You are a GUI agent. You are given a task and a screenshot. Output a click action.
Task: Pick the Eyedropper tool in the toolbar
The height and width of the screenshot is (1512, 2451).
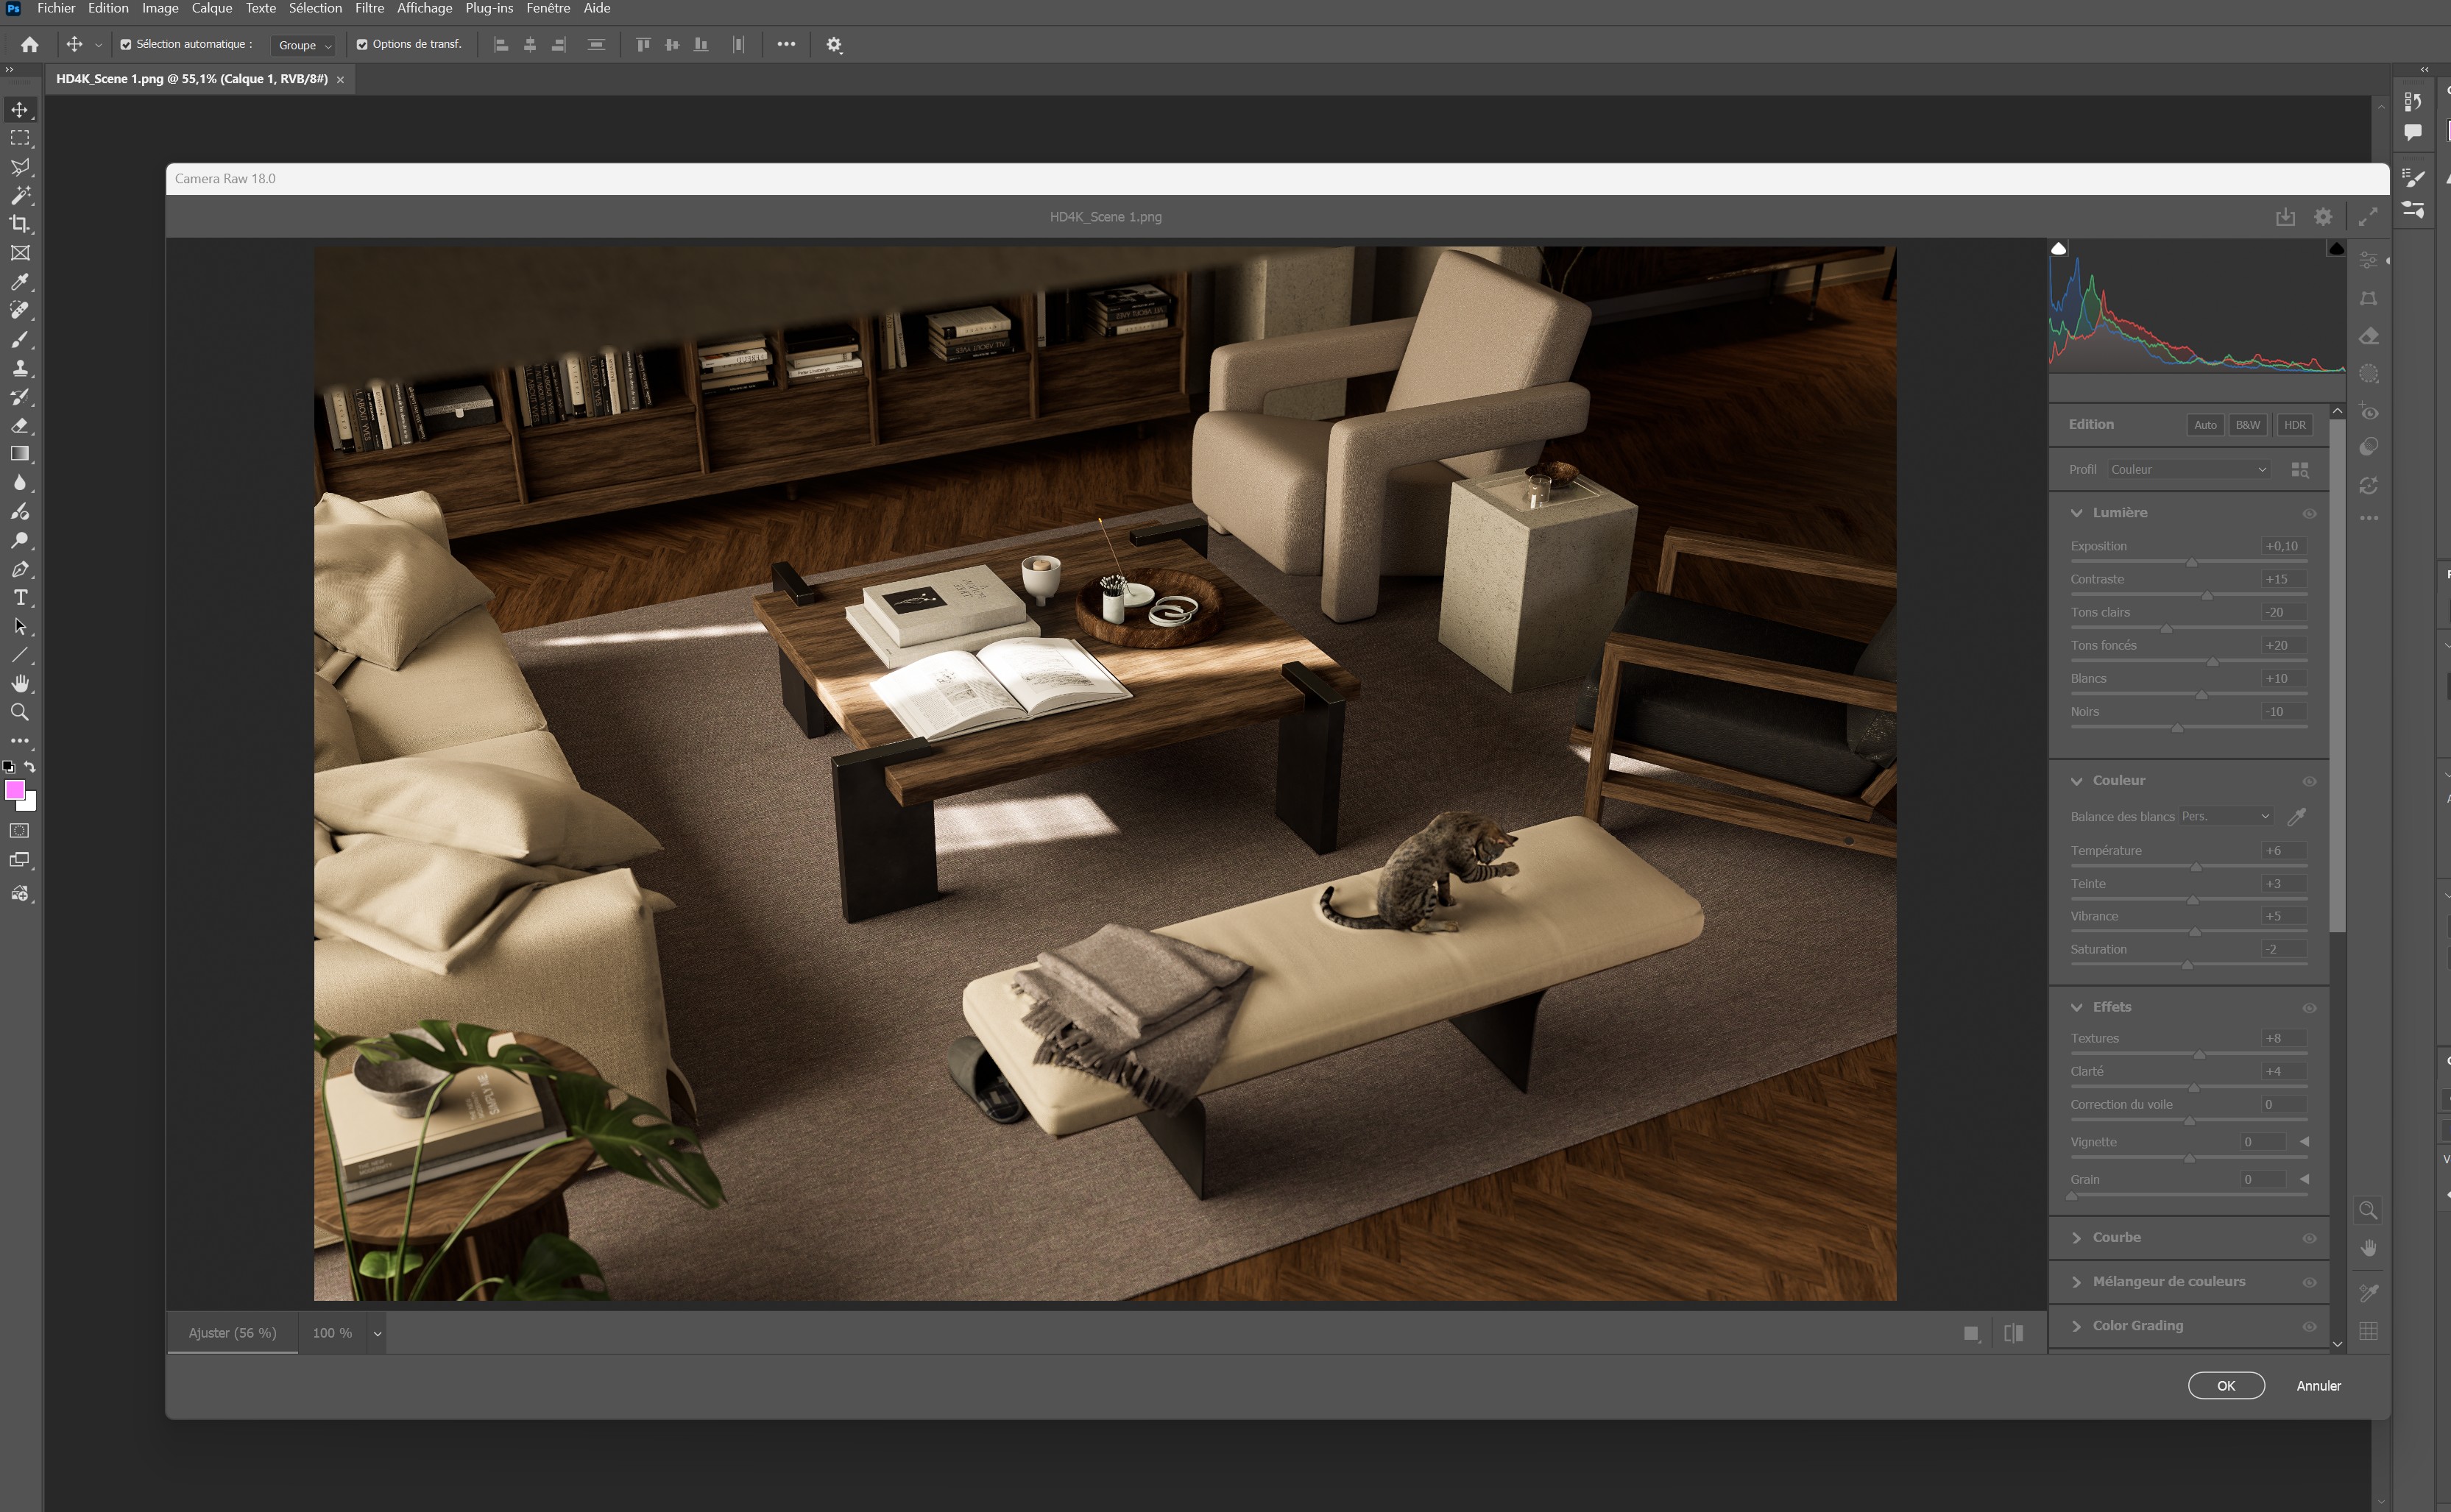tap(20, 282)
